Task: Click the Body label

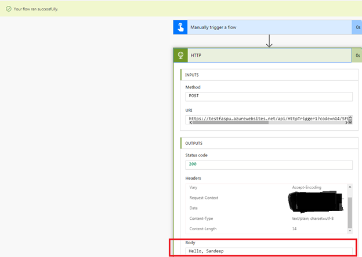Action: [190, 242]
